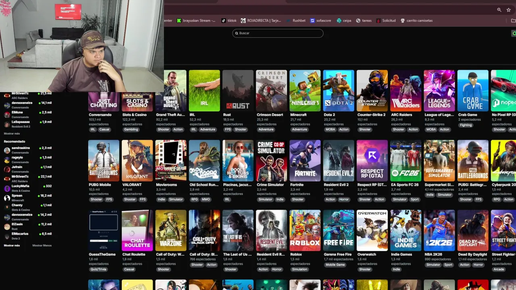Open Spreen channel avatar
The width and height of the screenshot is (516, 290).
pos(7,198)
